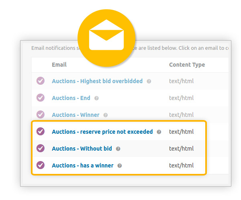The height and width of the screenshot is (200, 241).
Task: Click help icon next to Auctions - Winner
Action: pos(105,115)
